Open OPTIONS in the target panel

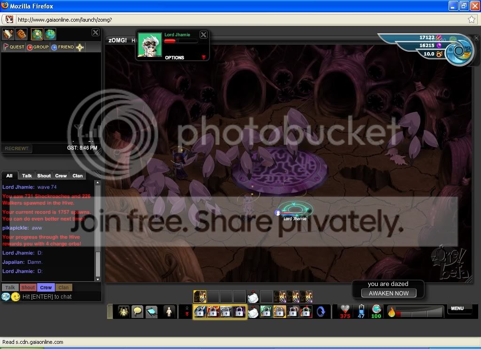(175, 58)
